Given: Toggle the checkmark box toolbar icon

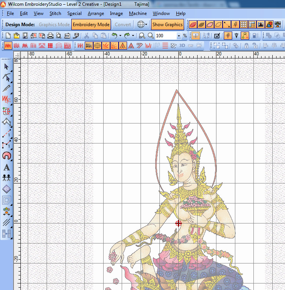Looking at the screenshot, I should click(x=217, y=35).
